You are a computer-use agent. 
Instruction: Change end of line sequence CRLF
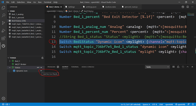pyautogui.click(x=161, y=104)
